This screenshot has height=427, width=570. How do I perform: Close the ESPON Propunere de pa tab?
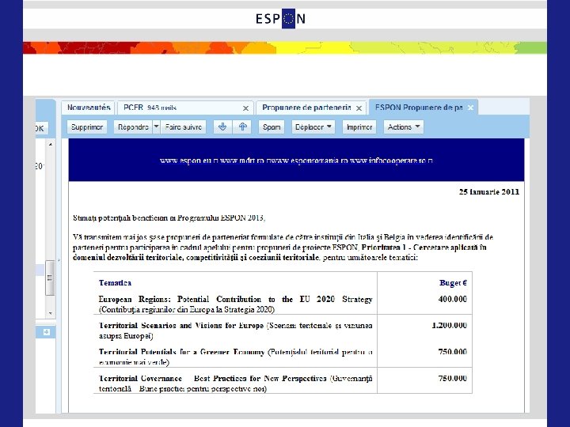pos(470,108)
